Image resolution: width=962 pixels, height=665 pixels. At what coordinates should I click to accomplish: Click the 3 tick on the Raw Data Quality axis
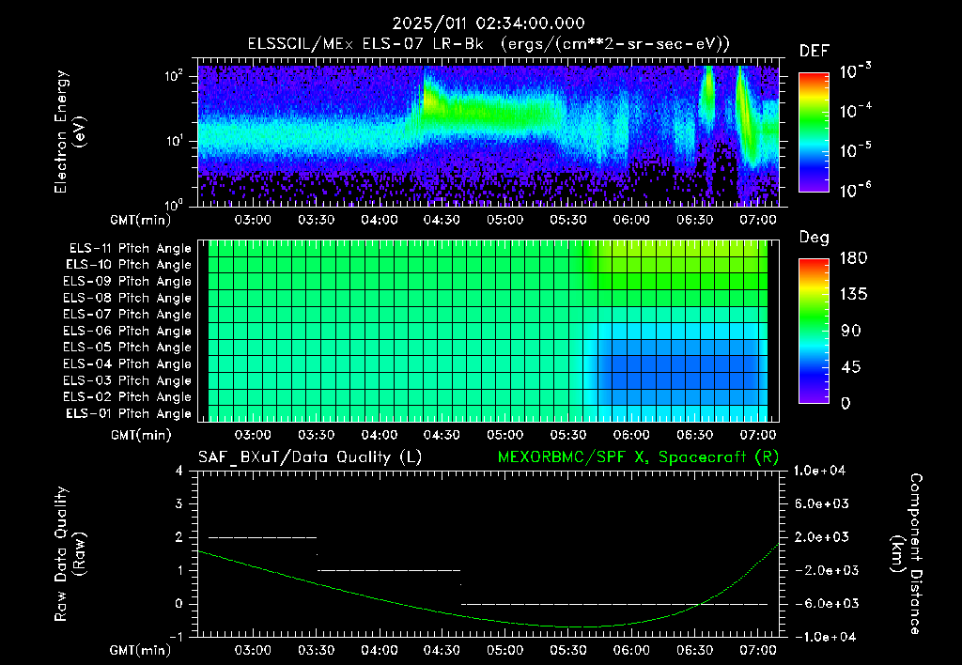click(x=178, y=504)
